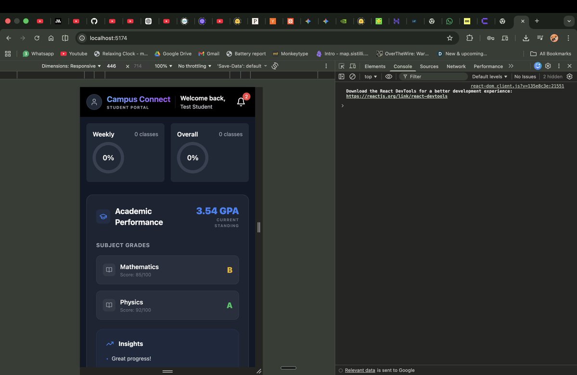577x375 pixels.
Task: Switch to the Network tab
Action: click(456, 66)
